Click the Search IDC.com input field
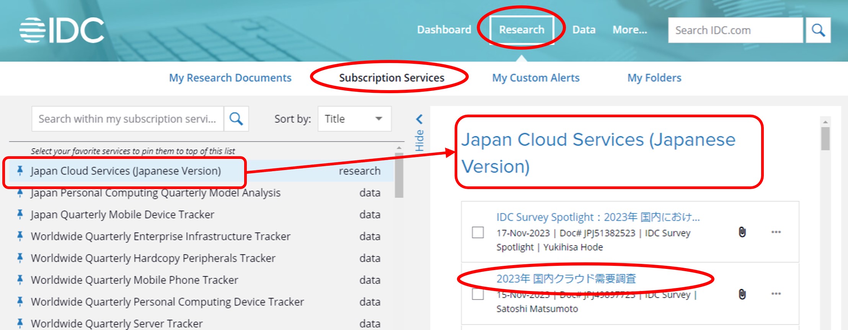 [x=735, y=30]
